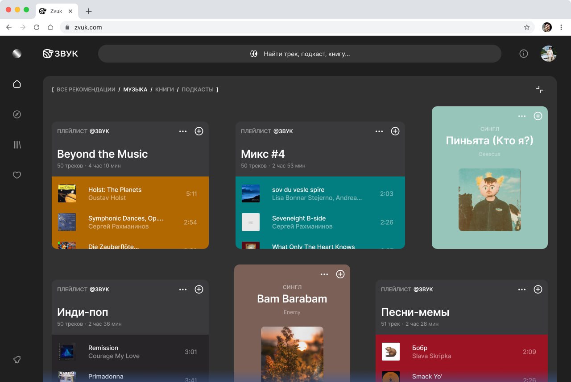Viewport: 571px width, 382px height.
Task: Click the info icon beside profile avatar
Action: tap(524, 54)
